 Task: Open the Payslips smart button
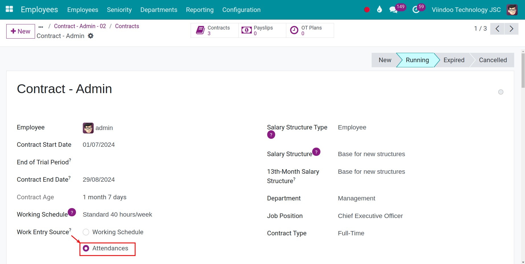262,30
